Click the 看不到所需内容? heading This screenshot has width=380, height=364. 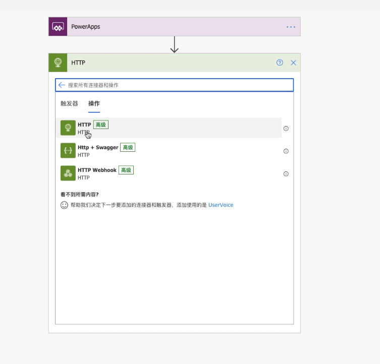point(80,194)
